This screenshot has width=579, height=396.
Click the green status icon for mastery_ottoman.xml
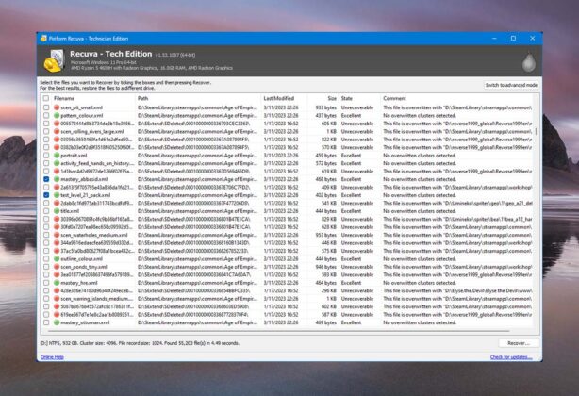click(56, 321)
